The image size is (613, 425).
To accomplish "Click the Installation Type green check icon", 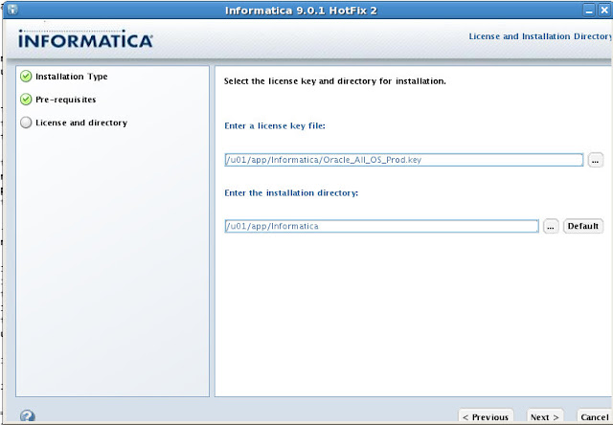I will coord(26,77).
